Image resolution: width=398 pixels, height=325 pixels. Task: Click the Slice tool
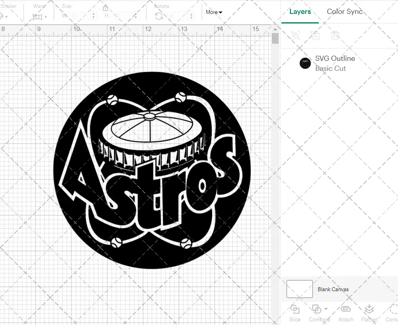click(295, 313)
